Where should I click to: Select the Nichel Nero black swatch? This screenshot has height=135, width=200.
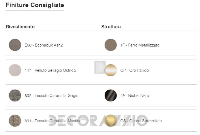[x=111, y=96]
